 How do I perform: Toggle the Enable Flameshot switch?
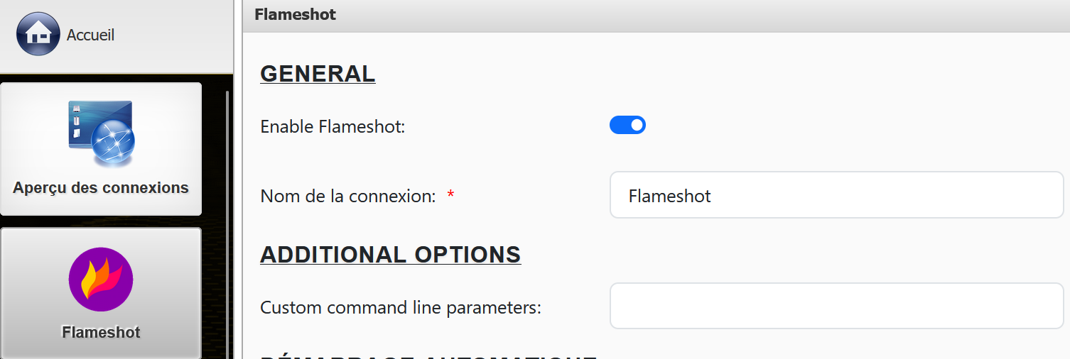click(x=627, y=126)
